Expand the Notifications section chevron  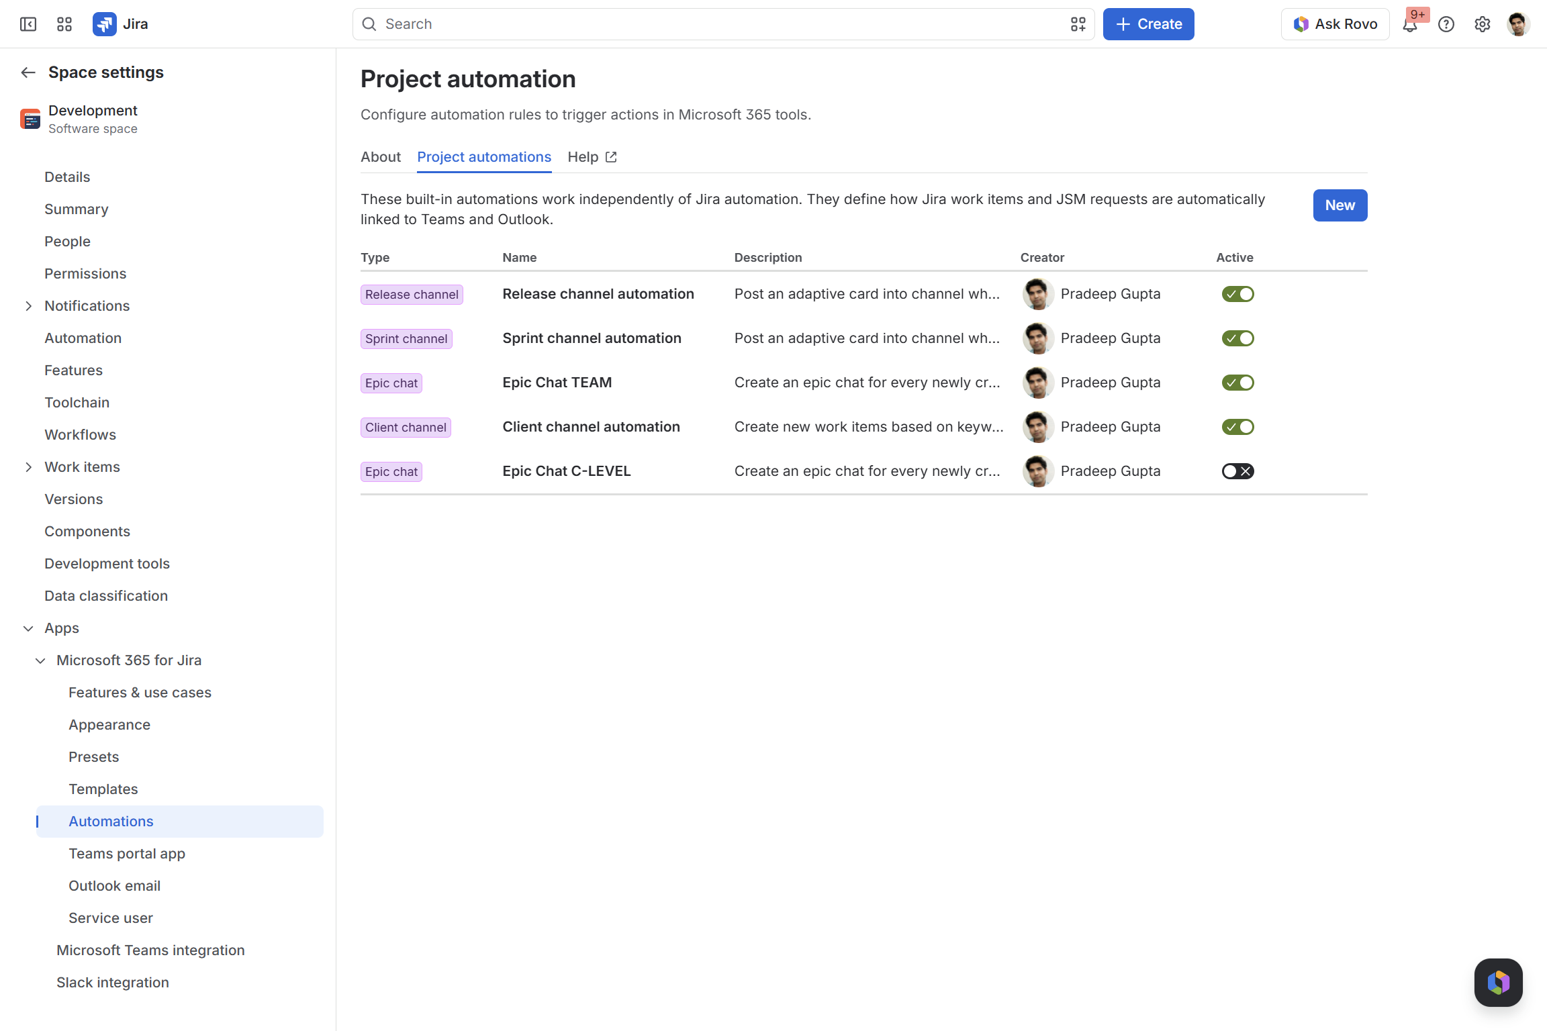28,306
